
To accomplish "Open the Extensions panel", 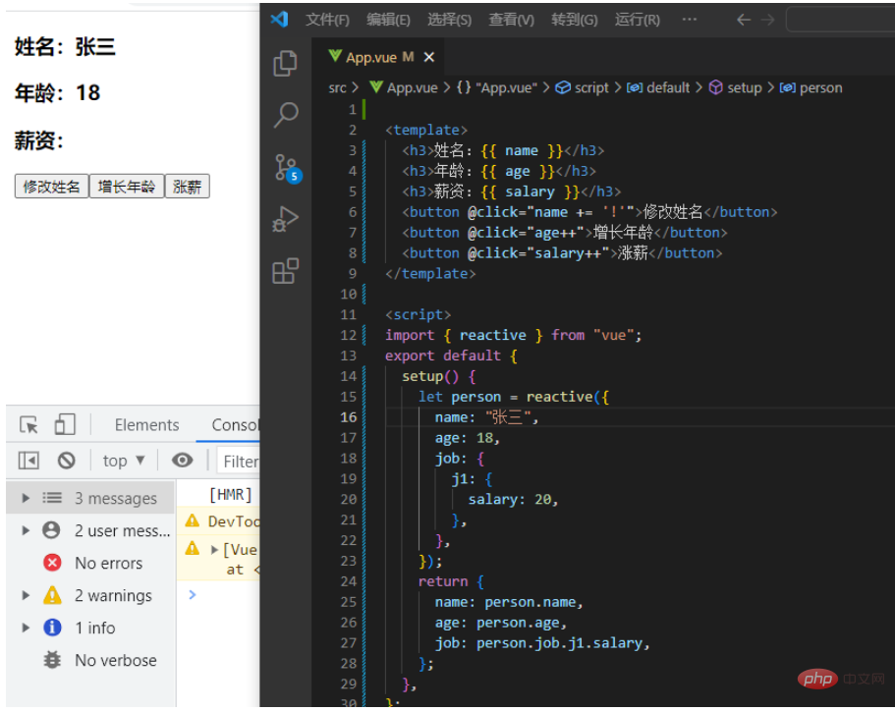I will pos(285,271).
